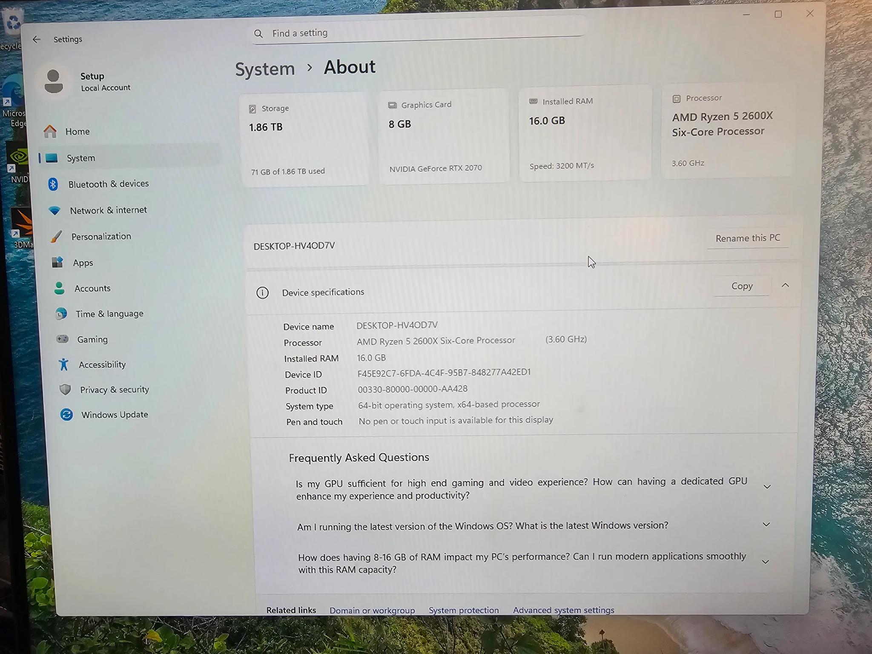Open Accessibility settings
The image size is (872, 654).
click(142, 364)
